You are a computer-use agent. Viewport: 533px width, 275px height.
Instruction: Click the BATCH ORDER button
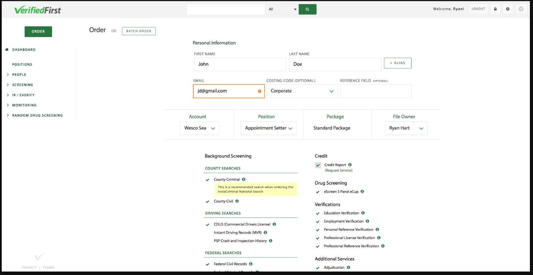click(x=139, y=31)
